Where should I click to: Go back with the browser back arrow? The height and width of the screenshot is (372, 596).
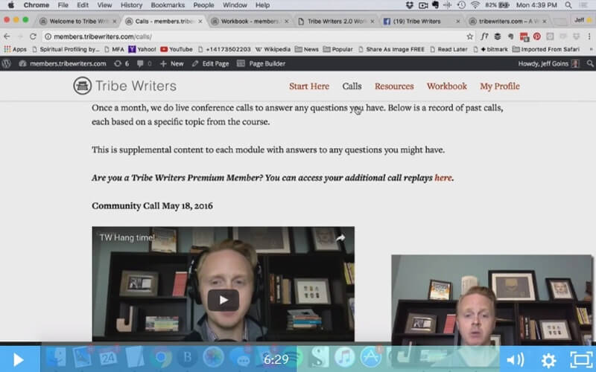[x=7, y=36]
